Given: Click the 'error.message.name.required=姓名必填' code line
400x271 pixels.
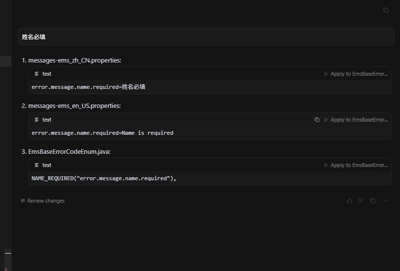Looking at the screenshot, I should click(88, 87).
